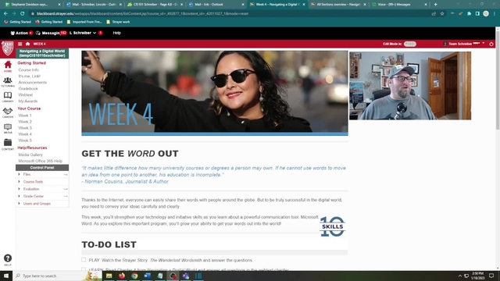Open the Strayer work bookmark folder
This screenshot has width=500, height=281.
118,22
